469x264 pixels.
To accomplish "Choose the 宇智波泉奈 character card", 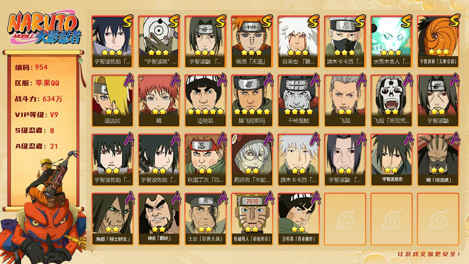I will (x=392, y=160).
